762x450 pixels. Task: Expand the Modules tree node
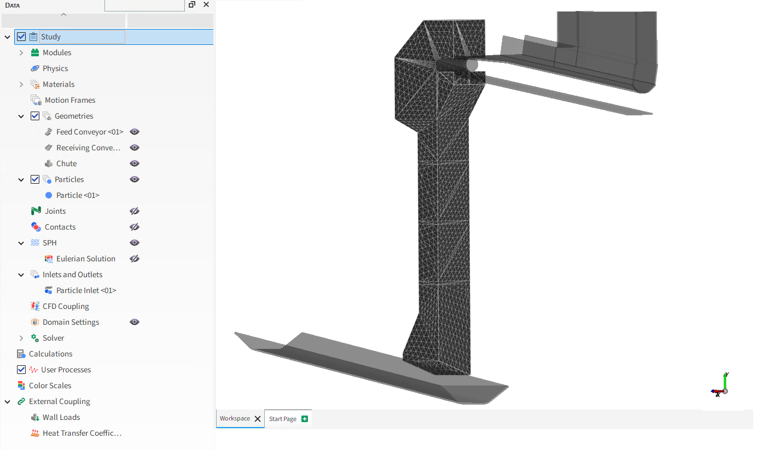(x=21, y=52)
